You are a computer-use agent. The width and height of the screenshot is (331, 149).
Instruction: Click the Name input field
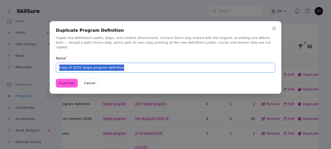(x=165, y=68)
